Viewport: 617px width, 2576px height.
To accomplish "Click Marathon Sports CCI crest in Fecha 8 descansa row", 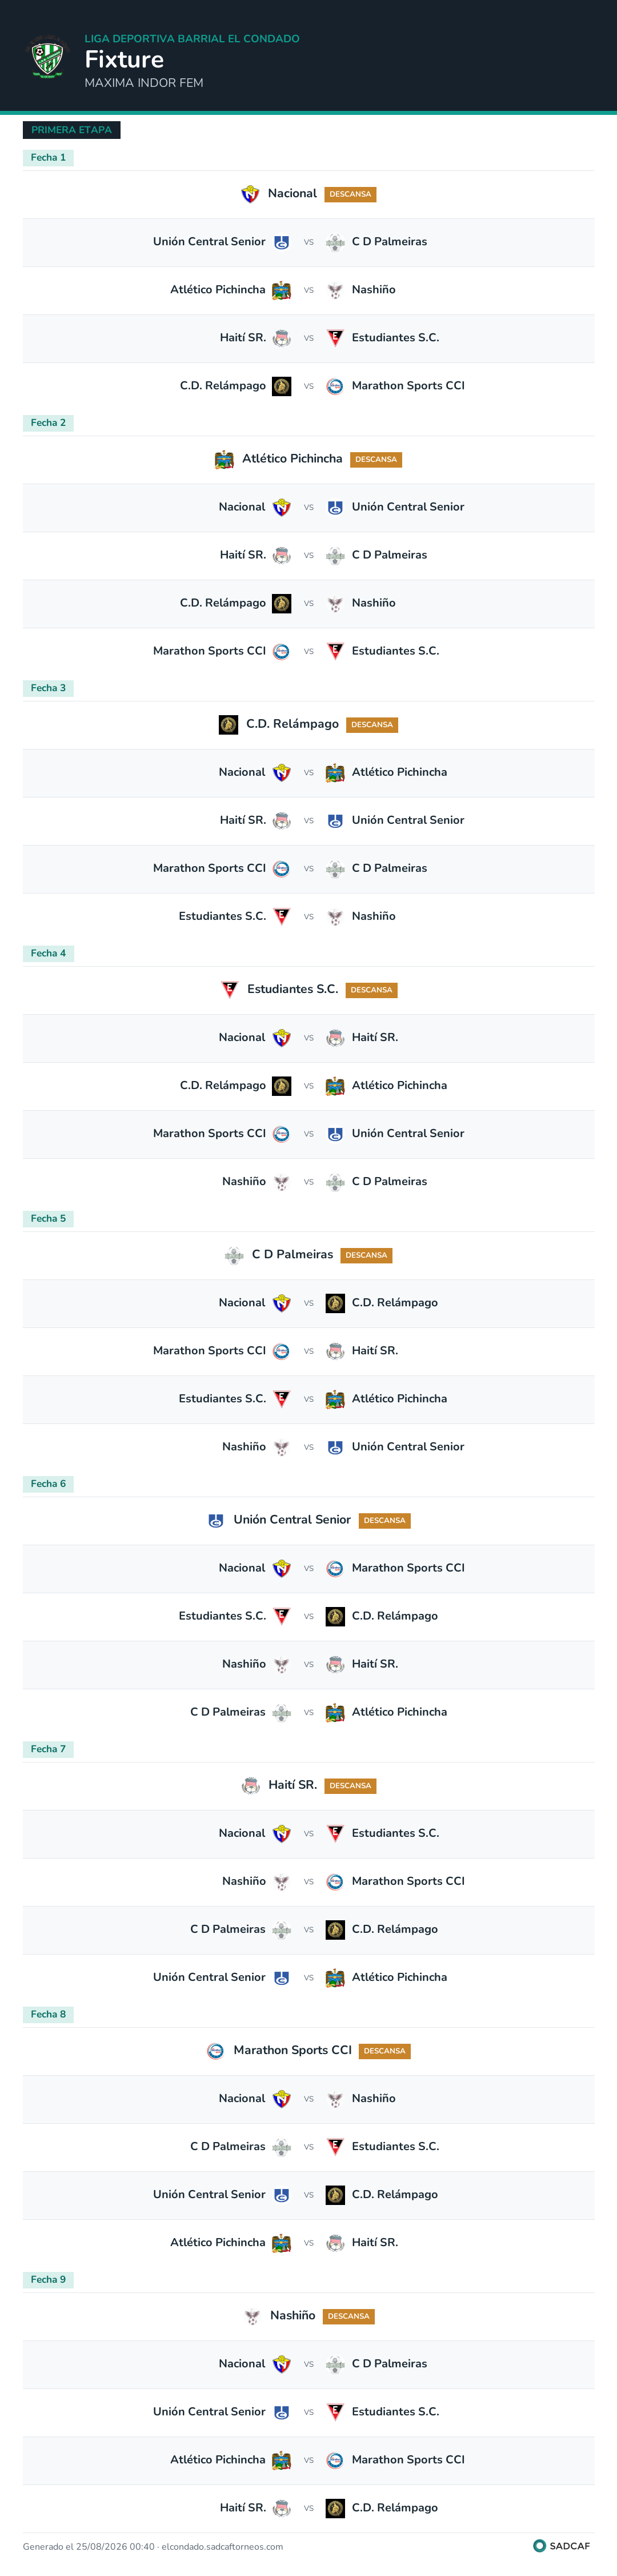I will point(216,2050).
